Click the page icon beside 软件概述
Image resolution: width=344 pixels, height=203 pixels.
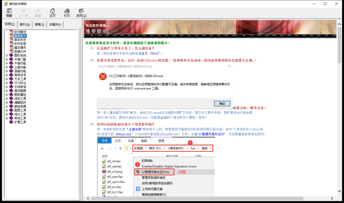[x=11, y=32]
